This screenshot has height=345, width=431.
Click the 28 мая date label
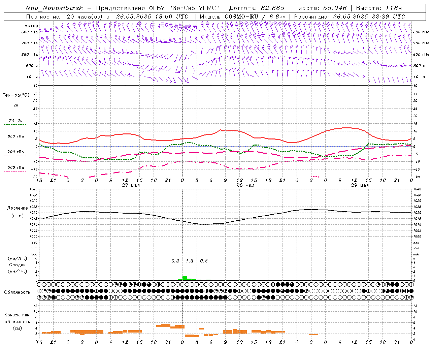point(245,185)
